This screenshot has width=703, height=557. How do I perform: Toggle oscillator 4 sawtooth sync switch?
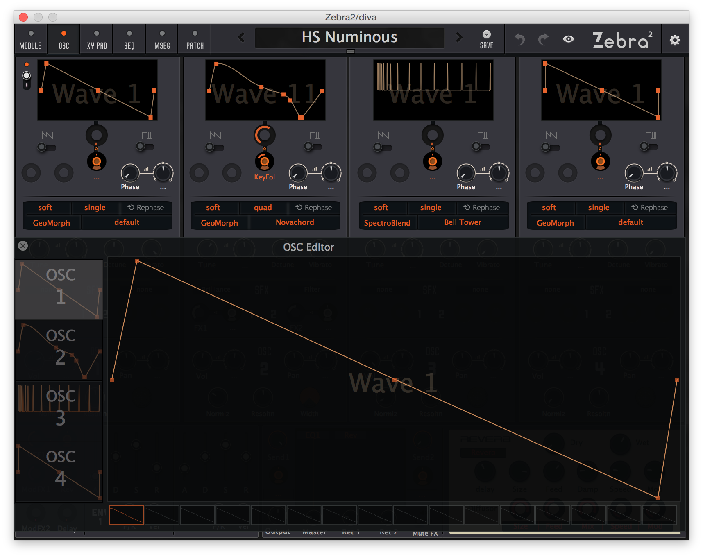click(x=551, y=147)
